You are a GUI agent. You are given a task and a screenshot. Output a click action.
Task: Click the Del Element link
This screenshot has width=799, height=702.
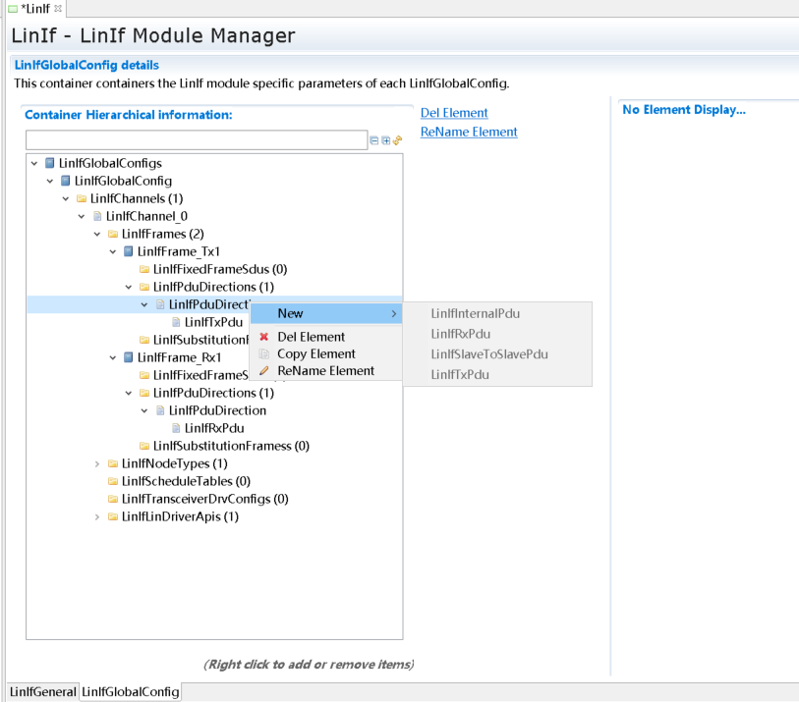pyautogui.click(x=453, y=113)
